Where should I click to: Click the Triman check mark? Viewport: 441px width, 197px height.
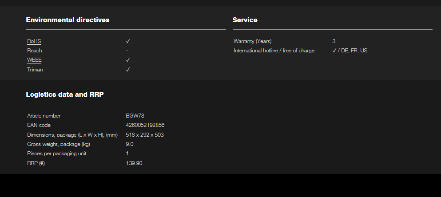(x=127, y=70)
